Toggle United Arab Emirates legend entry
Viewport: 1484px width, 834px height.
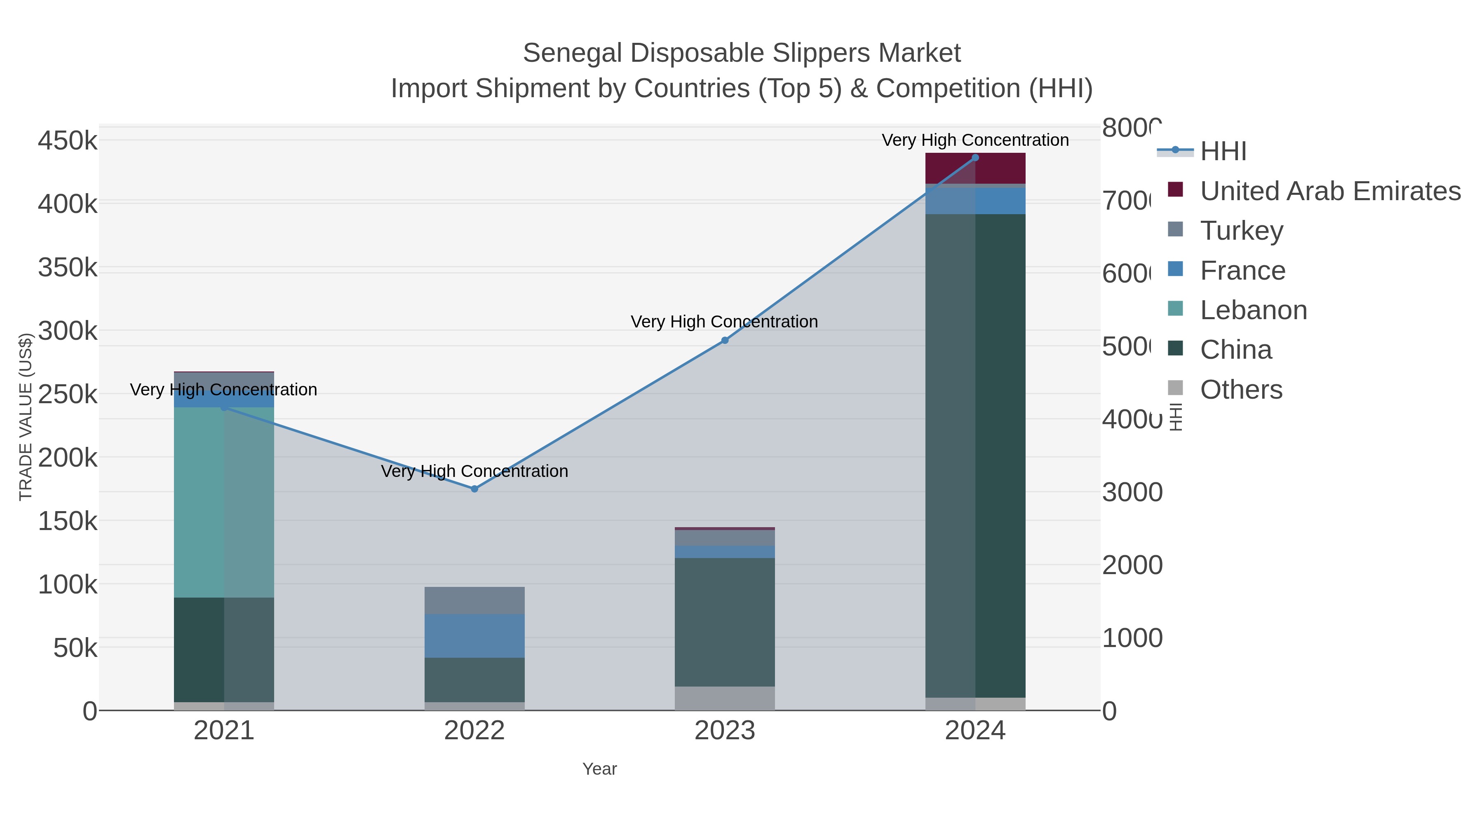click(x=1314, y=191)
